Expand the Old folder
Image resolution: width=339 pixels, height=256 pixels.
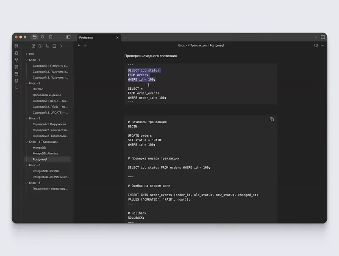(x=27, y=54)
